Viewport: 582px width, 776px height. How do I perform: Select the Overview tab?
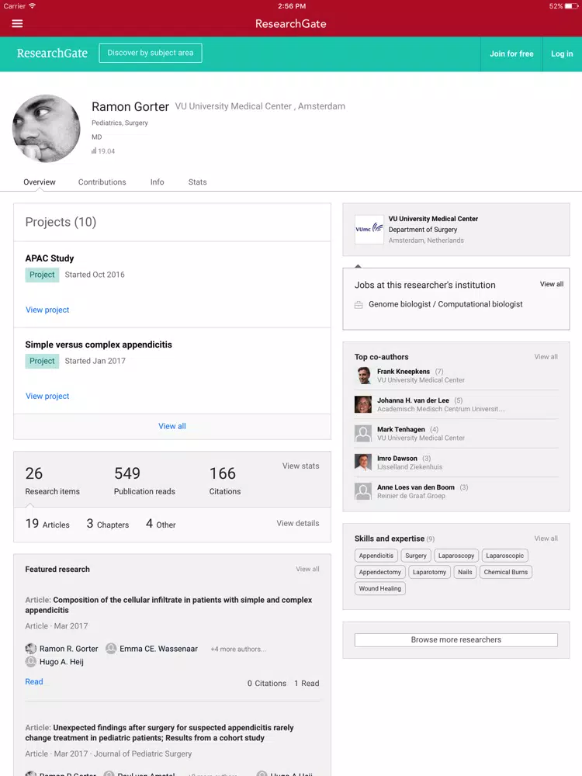click(40, 182)
